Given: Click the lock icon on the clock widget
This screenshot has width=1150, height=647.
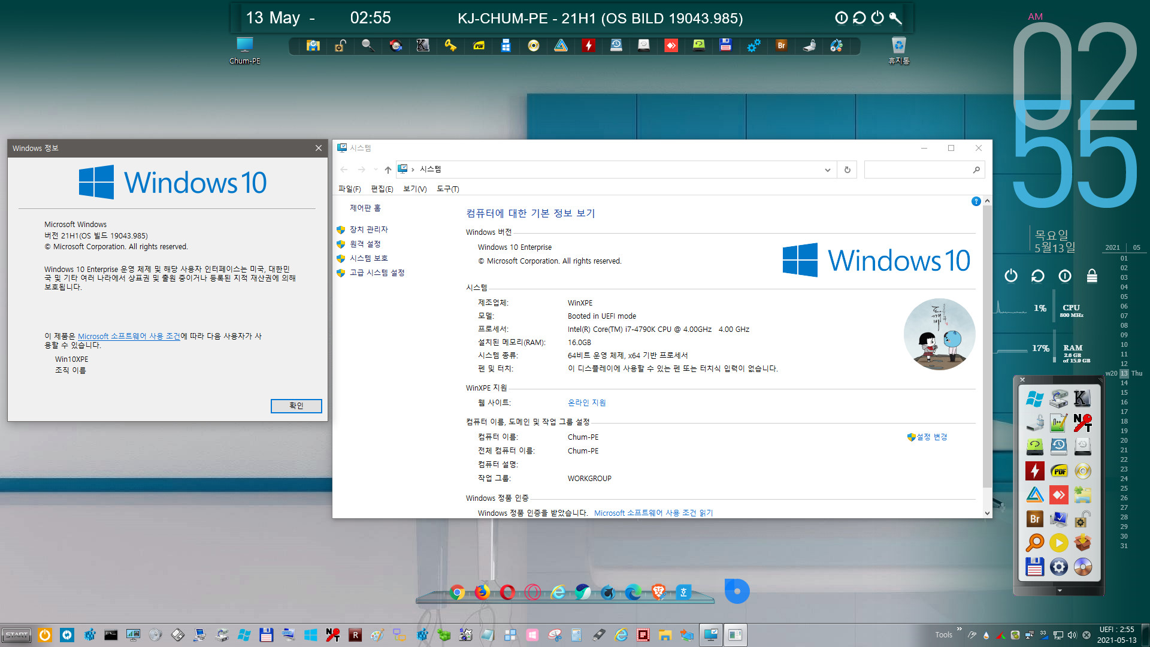Looking at the screenshot, I should (x=1092, y=276).
